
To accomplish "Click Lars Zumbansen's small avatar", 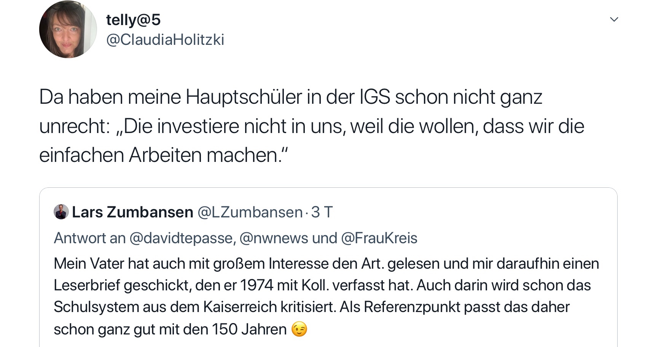I will 61,212.
